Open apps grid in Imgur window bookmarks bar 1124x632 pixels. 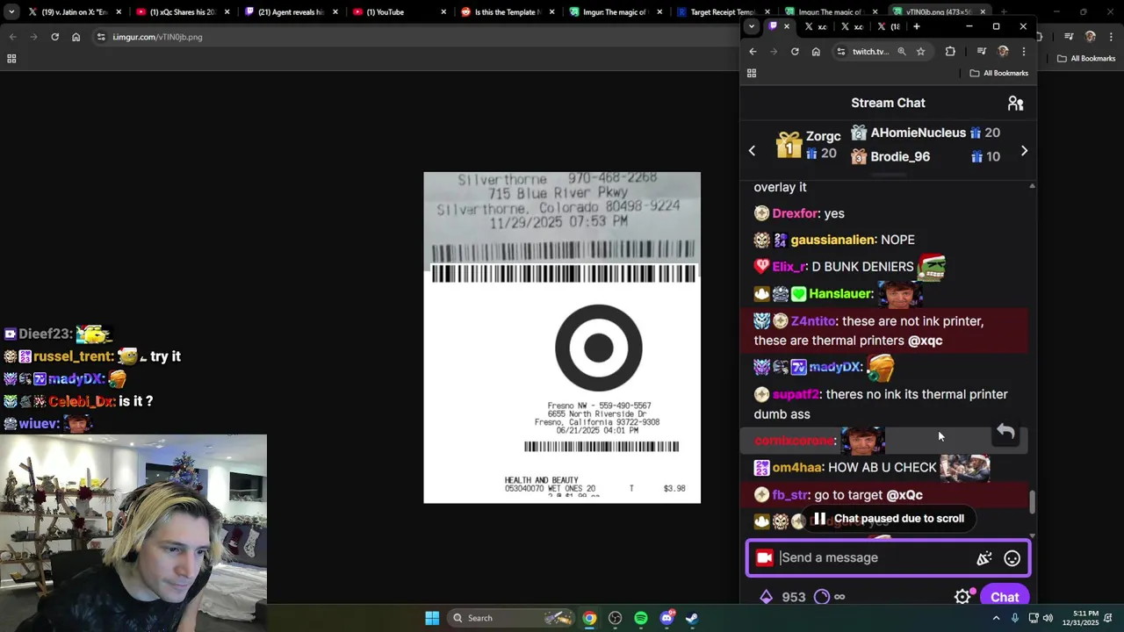pyautogui.click(x=11, y=59)
